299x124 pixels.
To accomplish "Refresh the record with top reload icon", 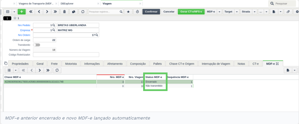I will coord(83,12).
